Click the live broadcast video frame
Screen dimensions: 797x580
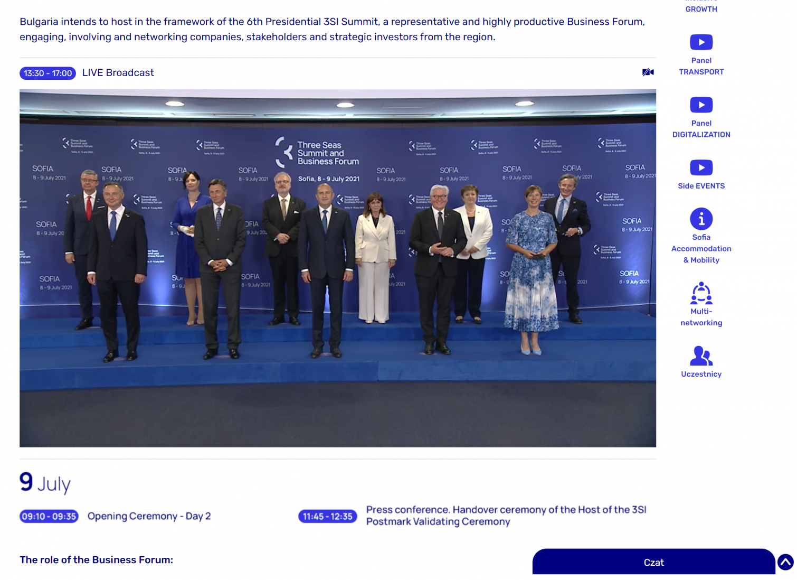(338, 268)
